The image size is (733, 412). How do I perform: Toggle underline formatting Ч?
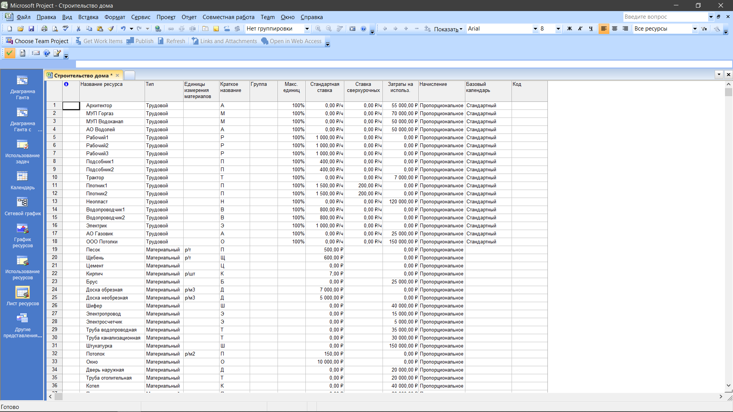pos(591,29)
